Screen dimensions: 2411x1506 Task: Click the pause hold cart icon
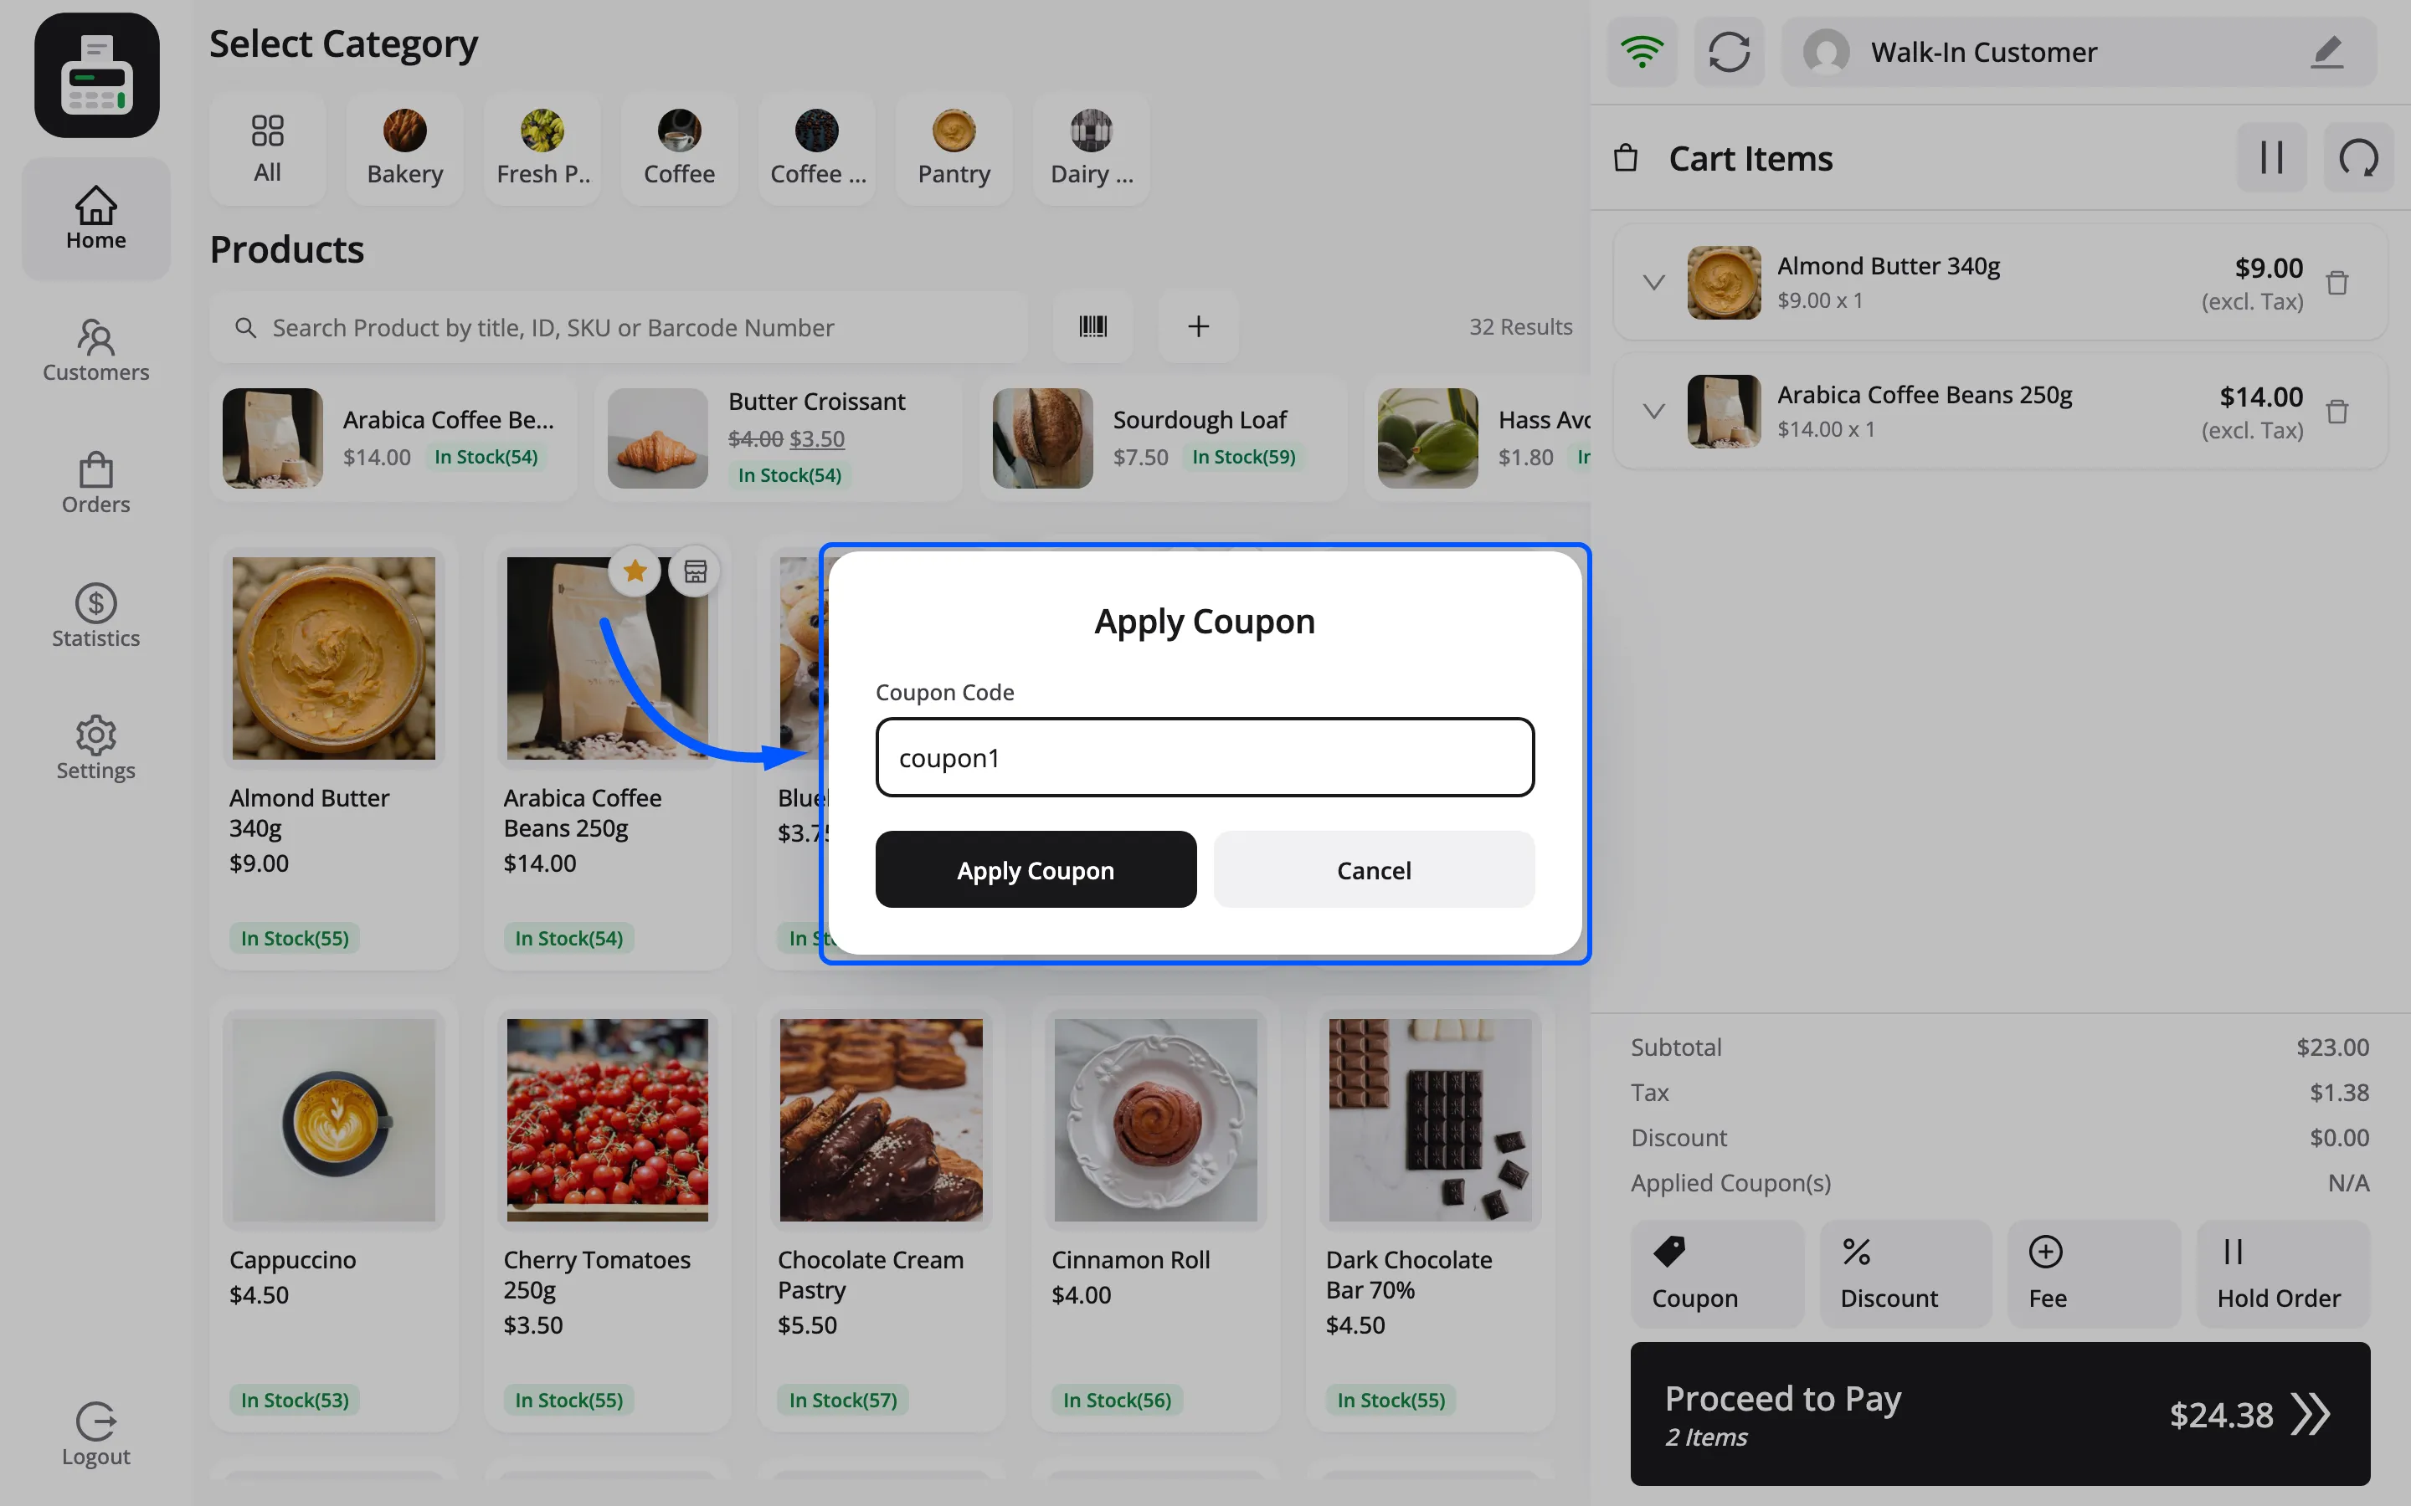pyautogui.click(x=2271, y=157)
